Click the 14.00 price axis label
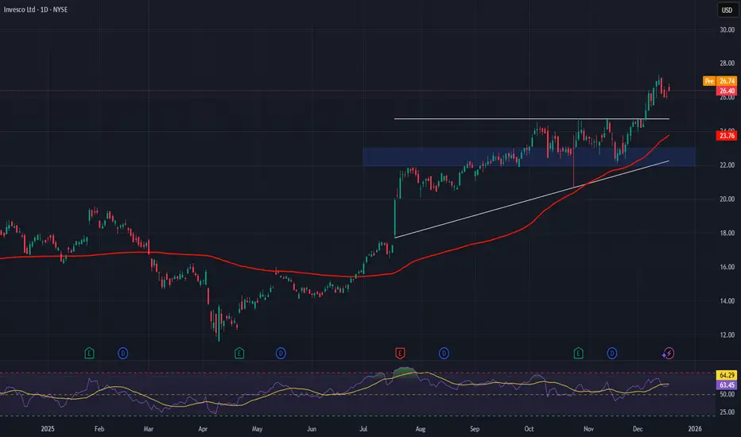Image resolution: width=741 pixels, height=437 pixels. [x=727, y=301]
